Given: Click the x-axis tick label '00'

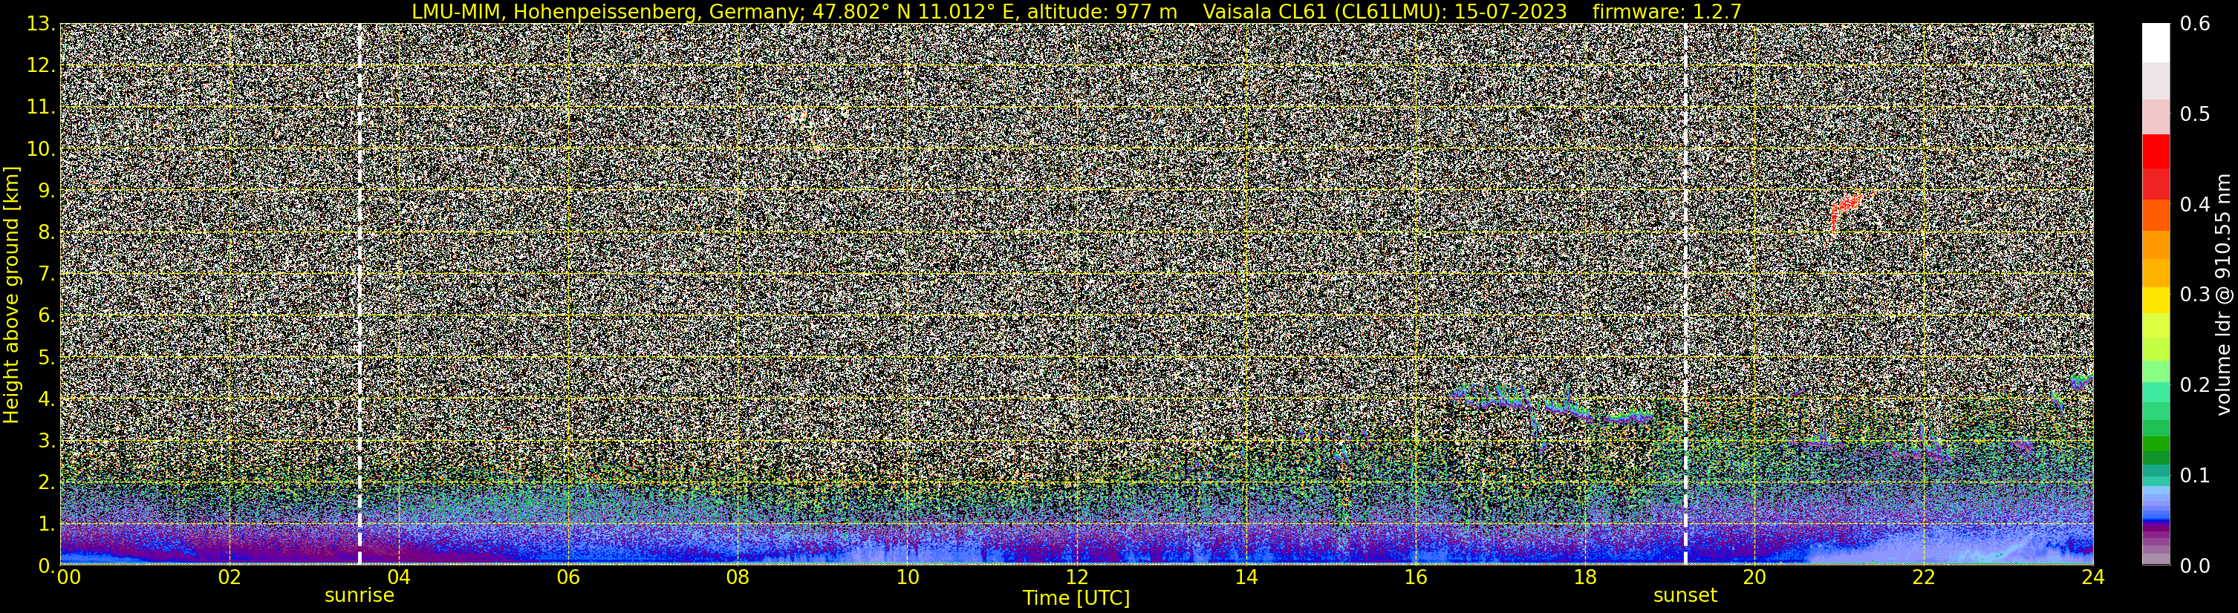Looking at the screenshot, I should coord(68,577).
